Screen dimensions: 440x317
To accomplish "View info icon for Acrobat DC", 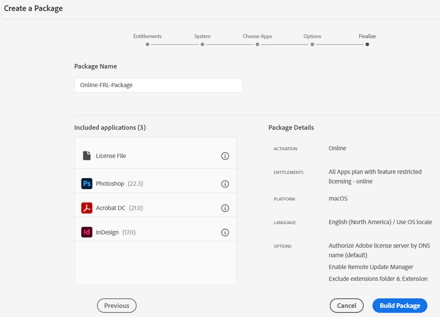I will tap(225, 208).
